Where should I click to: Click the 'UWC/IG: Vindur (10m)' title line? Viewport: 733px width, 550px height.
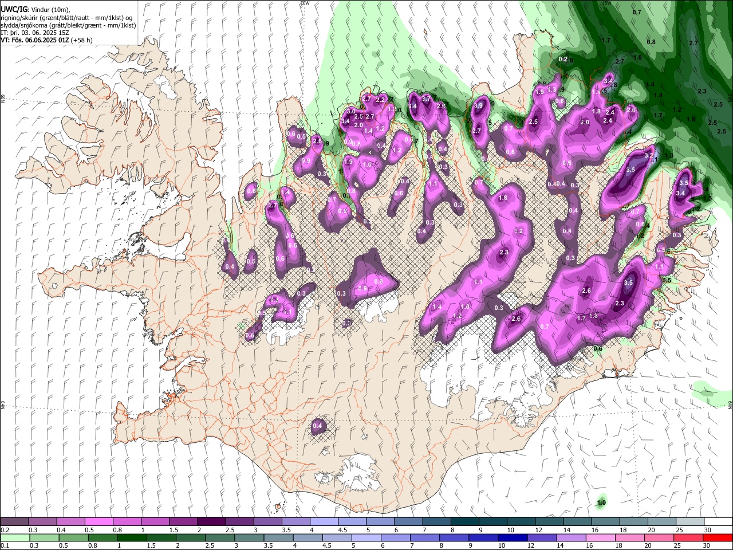pyautogui.click(x=35, y=10)
